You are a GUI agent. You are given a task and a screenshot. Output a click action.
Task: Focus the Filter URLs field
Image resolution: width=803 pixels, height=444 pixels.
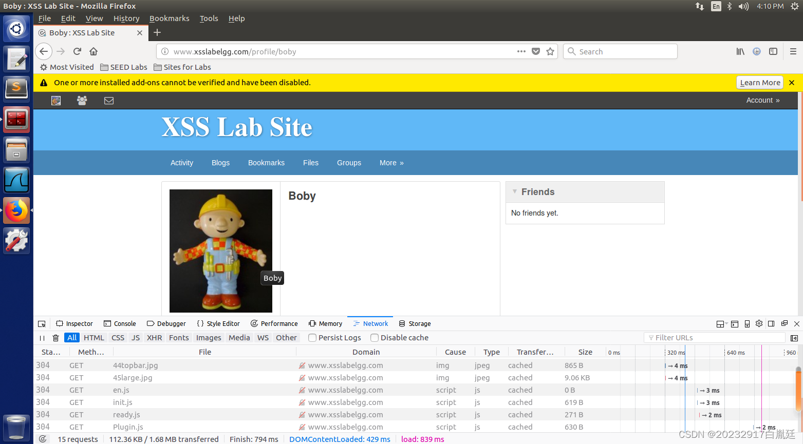(715, 338)
